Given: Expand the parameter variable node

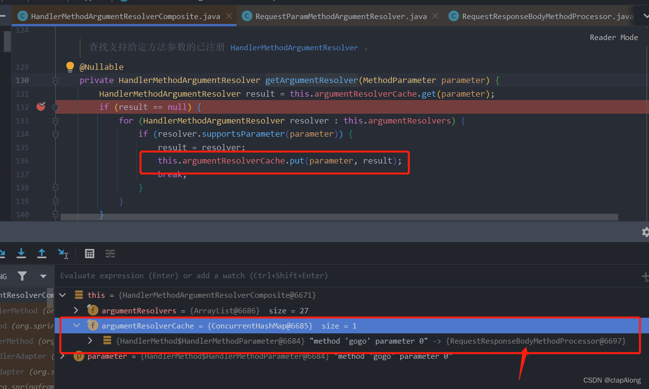Looking at the screenshot, I should (x=62, y=356).
